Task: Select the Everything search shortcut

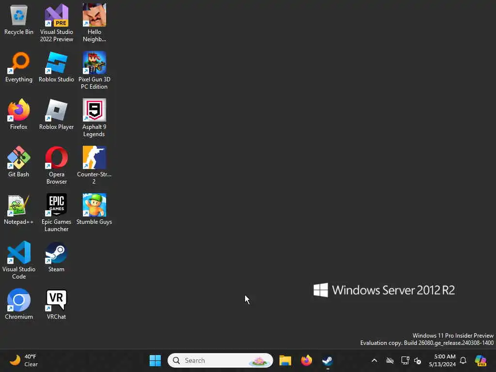Action: click(x=19, y=67)
